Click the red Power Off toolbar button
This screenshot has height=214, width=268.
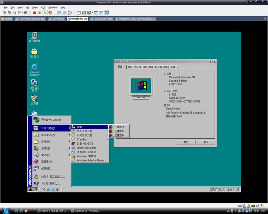click(34, 13)
